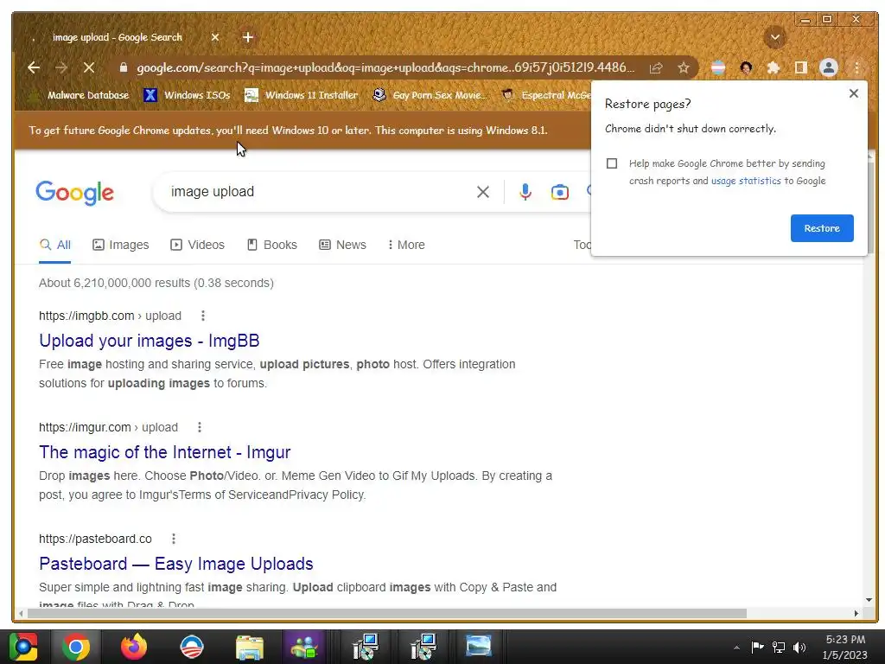Click the face avatar extension icon
This screenshot has height=664, width=885.
point(746,67)
